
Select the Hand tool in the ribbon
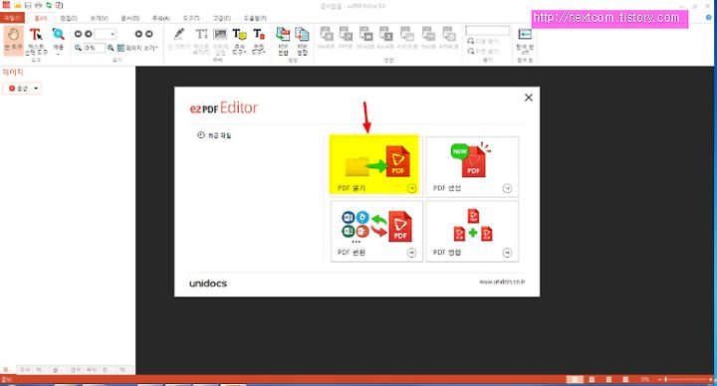(x=13, y=40)
